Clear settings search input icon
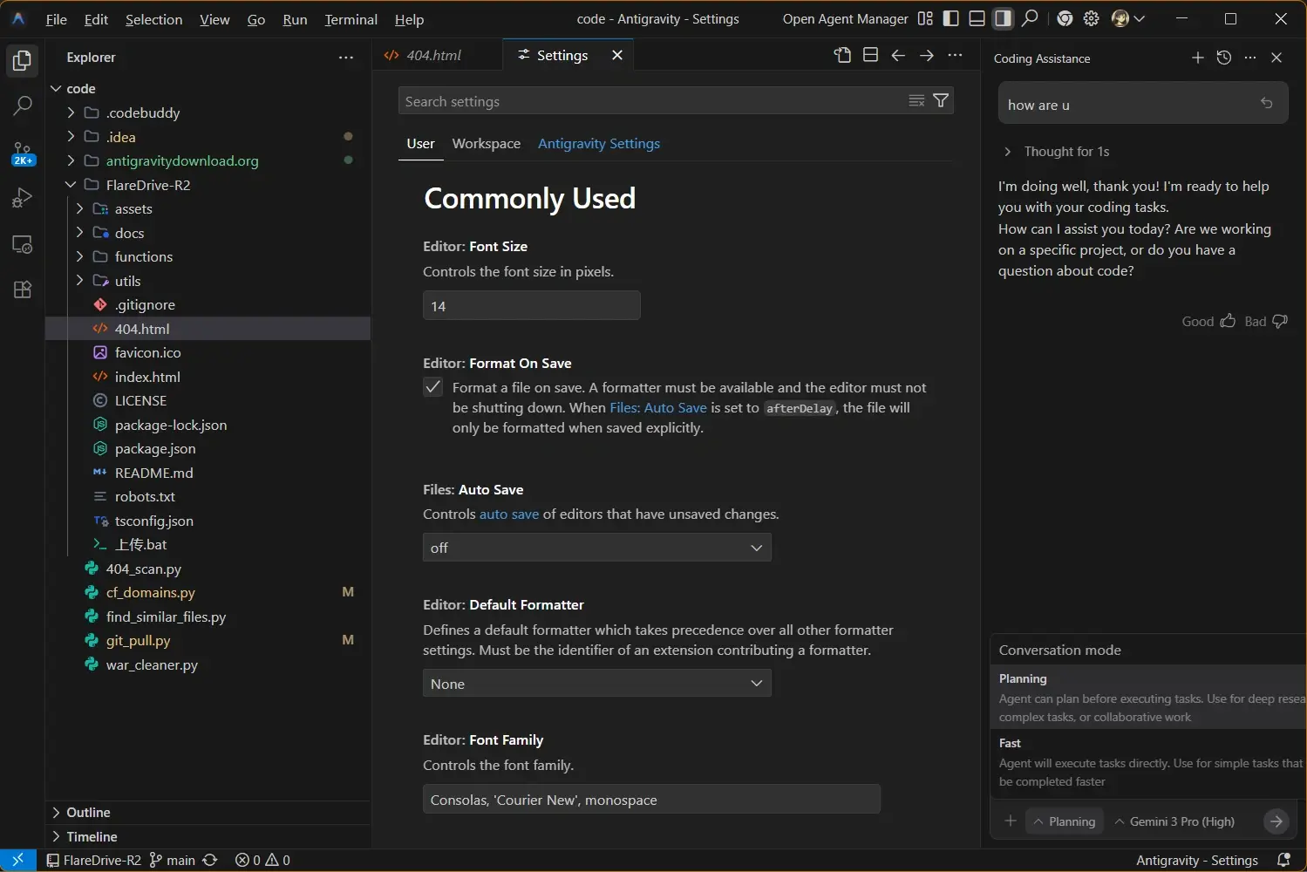The height and width of the screenshot is (872, 1307). 916,100
